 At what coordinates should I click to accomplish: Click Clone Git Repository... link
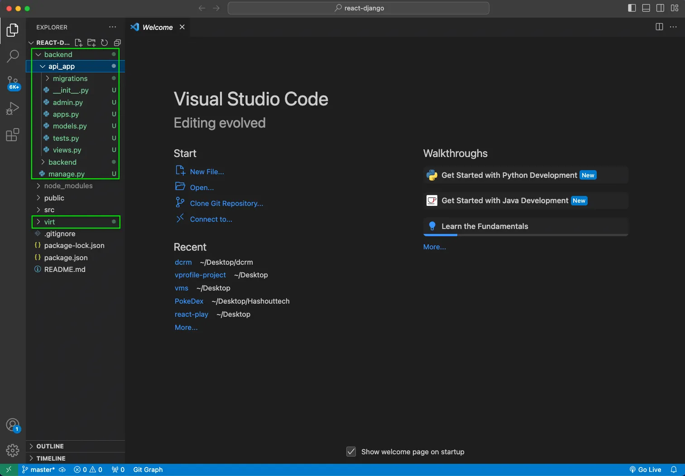click(x=226, y=204)
